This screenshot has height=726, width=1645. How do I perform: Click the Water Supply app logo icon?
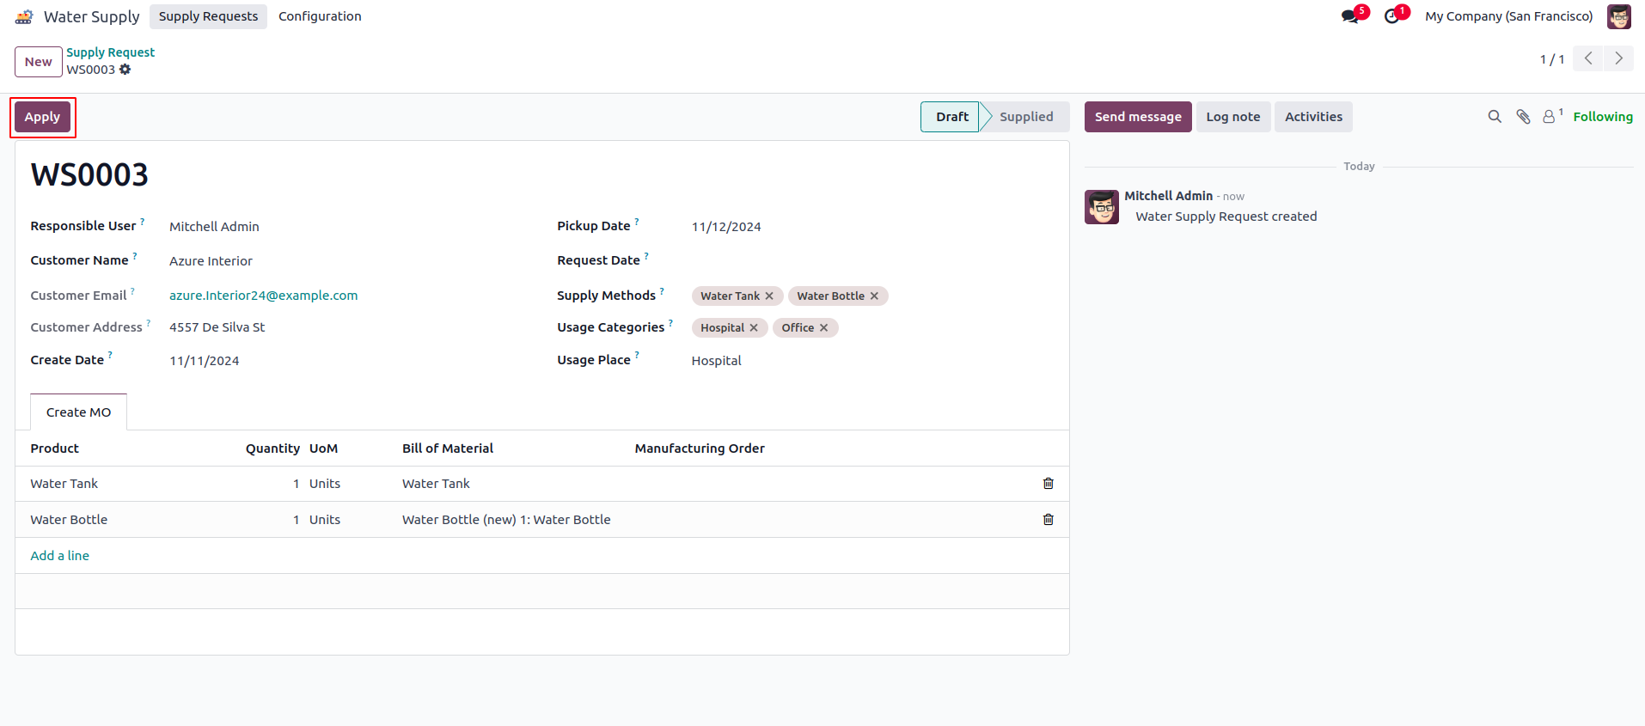[x=24, y=16]
